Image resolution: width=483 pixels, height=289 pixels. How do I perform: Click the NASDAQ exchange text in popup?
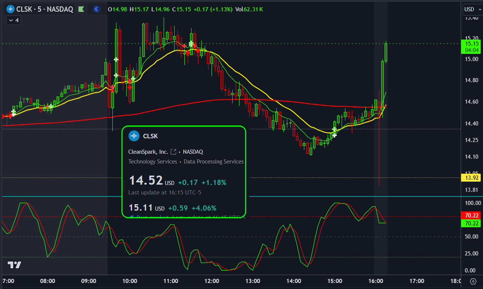tap(193, 152)
